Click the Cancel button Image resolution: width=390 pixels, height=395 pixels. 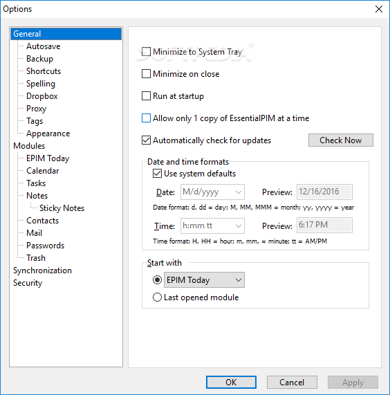pyautogui.click(x=292, y=382)
